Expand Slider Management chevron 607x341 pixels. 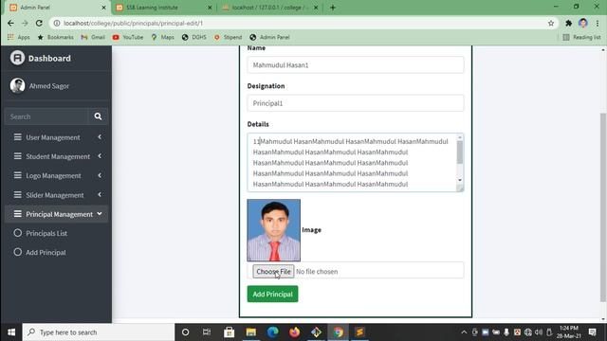(x=100, y=194)
